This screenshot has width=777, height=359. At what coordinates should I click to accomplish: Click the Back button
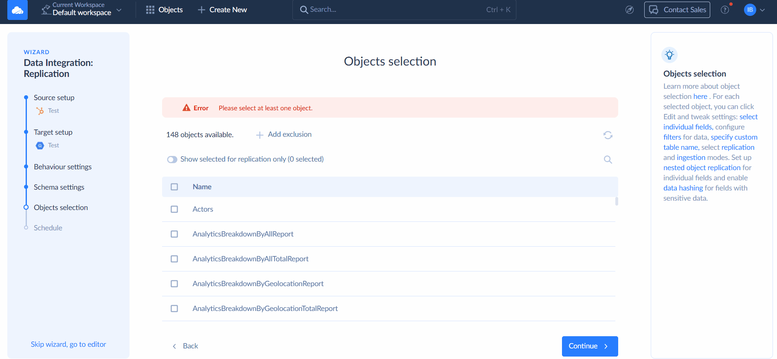185,346
